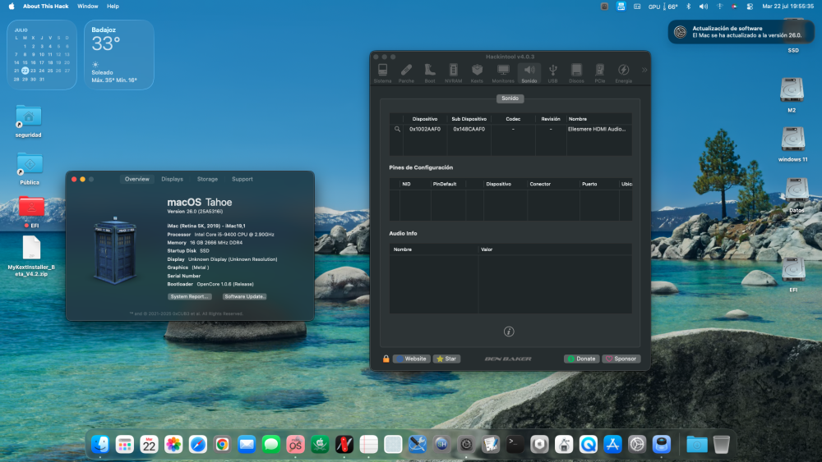
Task: Click the Star button in Hackintool
Action: [x=446, y=359]
